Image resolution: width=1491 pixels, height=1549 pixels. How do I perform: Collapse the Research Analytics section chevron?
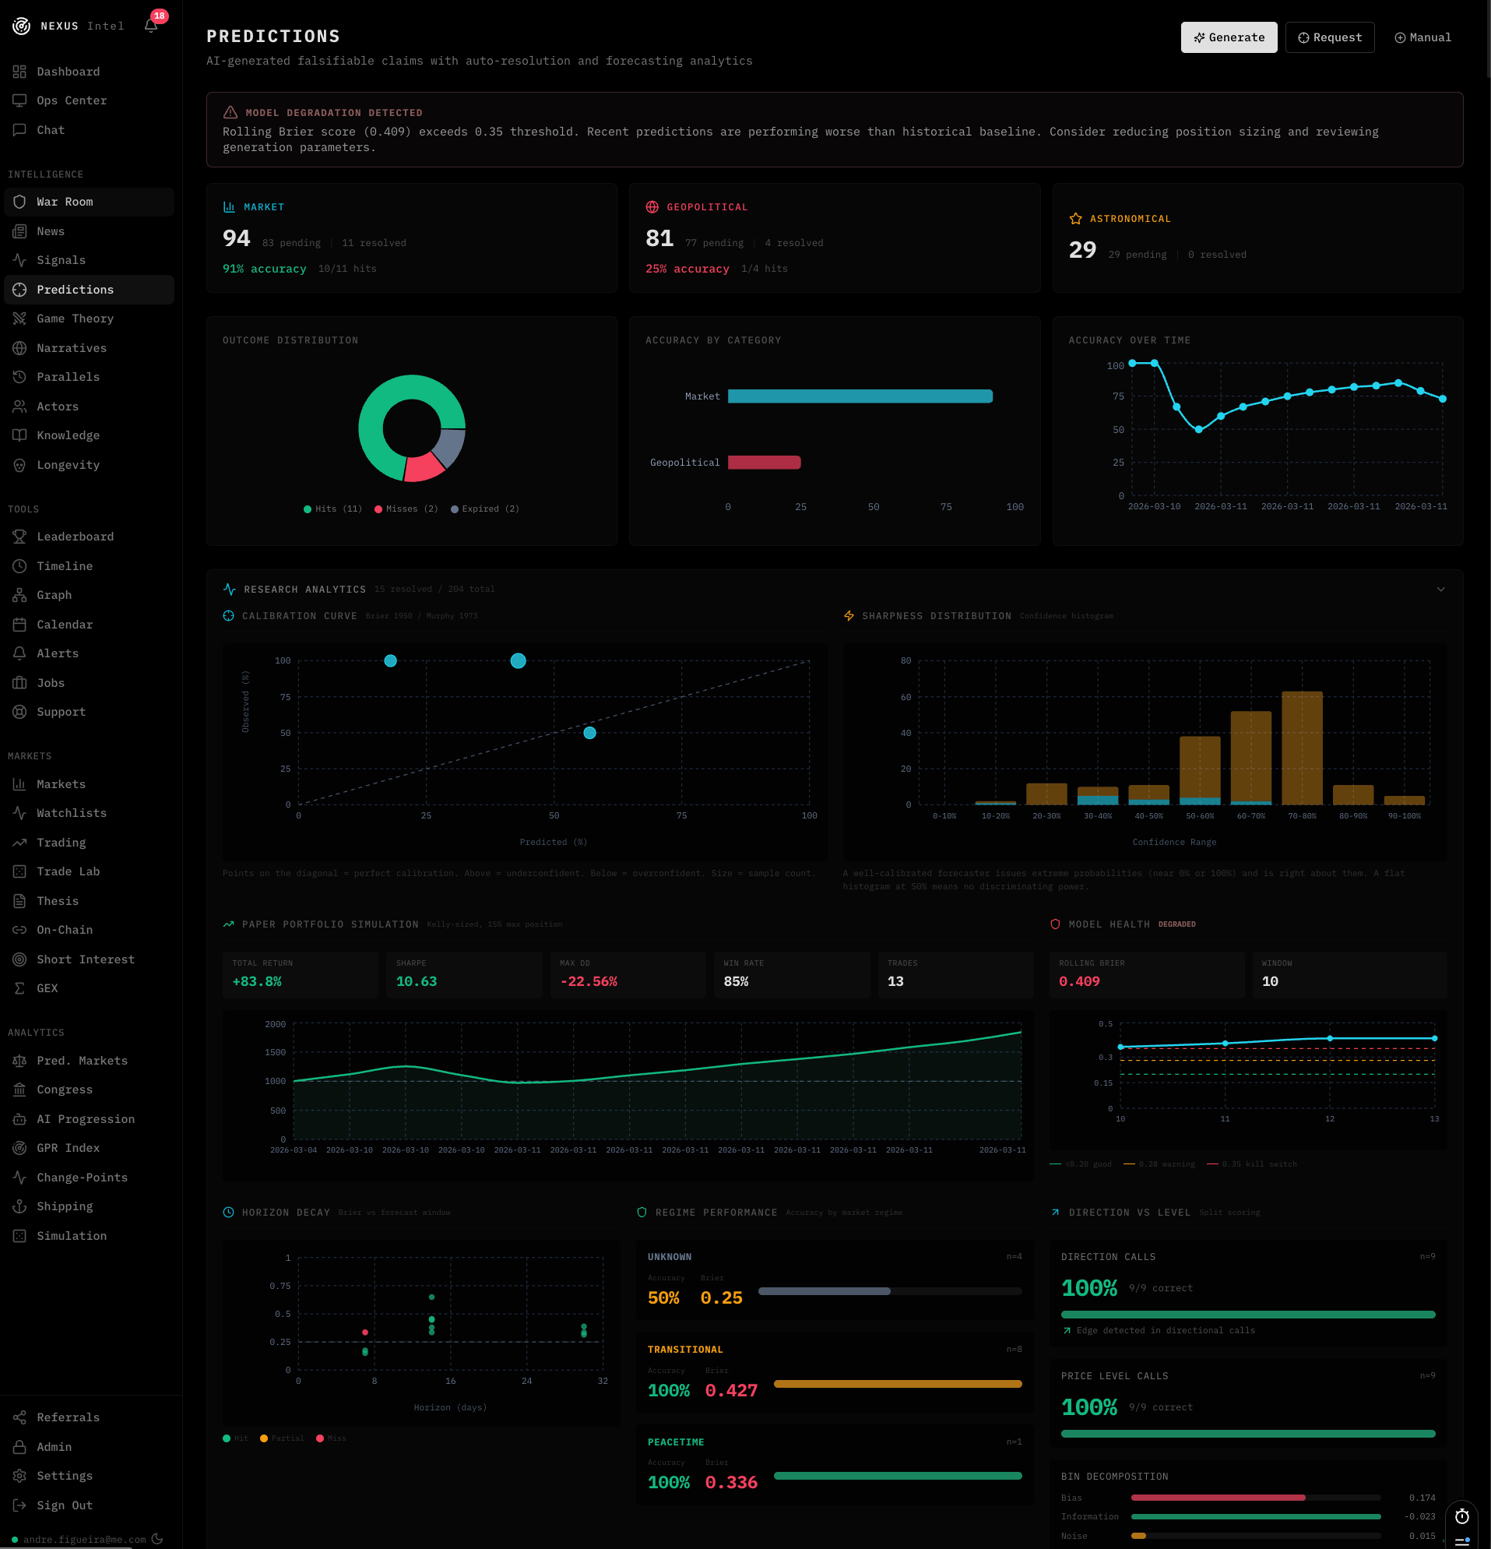click(1440, 589)
